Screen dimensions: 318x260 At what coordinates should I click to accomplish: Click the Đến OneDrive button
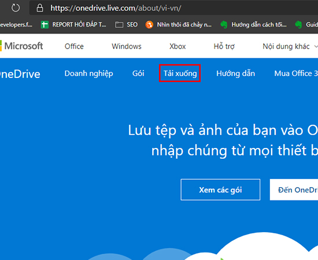point(294,190)
